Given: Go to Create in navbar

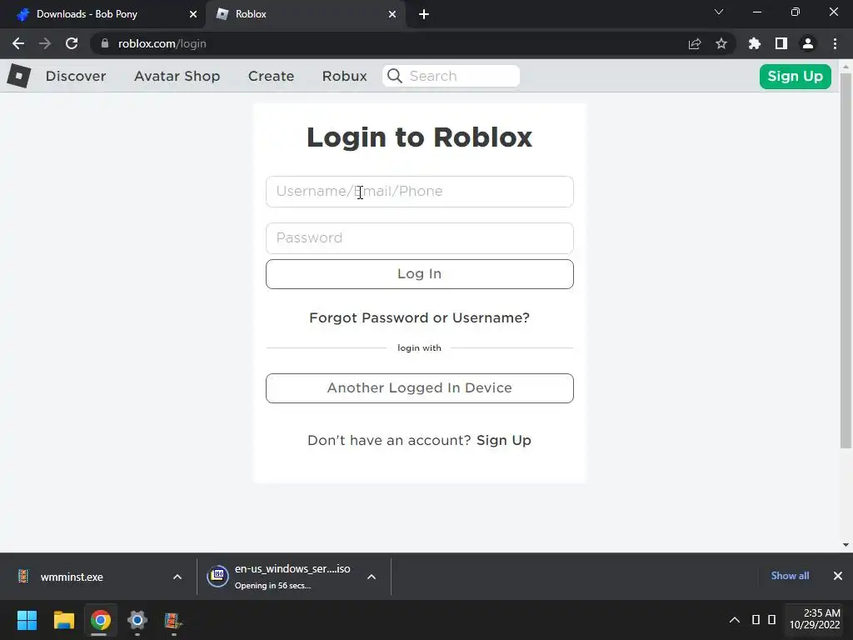Looking at the screenshot, I should click(271, 76).
